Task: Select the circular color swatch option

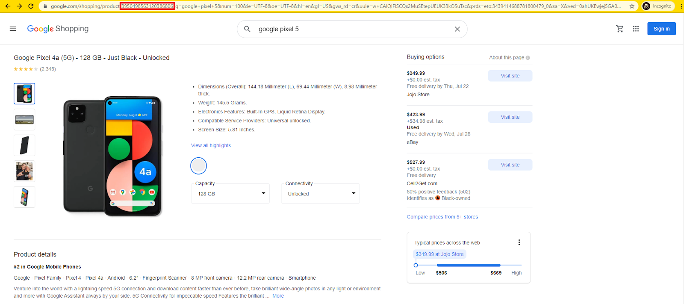Action: [x=198, y=166]
